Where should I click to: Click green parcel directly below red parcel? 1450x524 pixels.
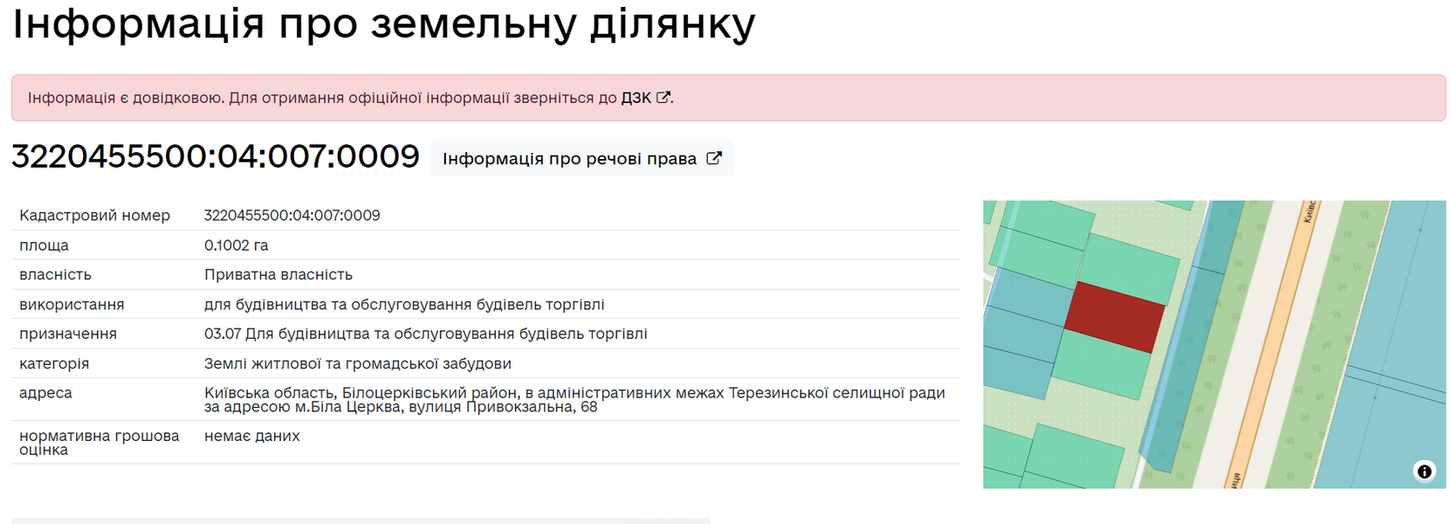[x=1100, y=365]
